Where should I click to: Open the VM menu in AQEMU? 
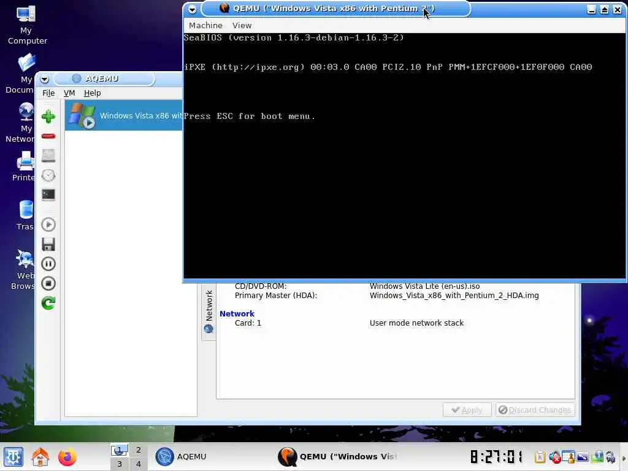click(69, 93)
